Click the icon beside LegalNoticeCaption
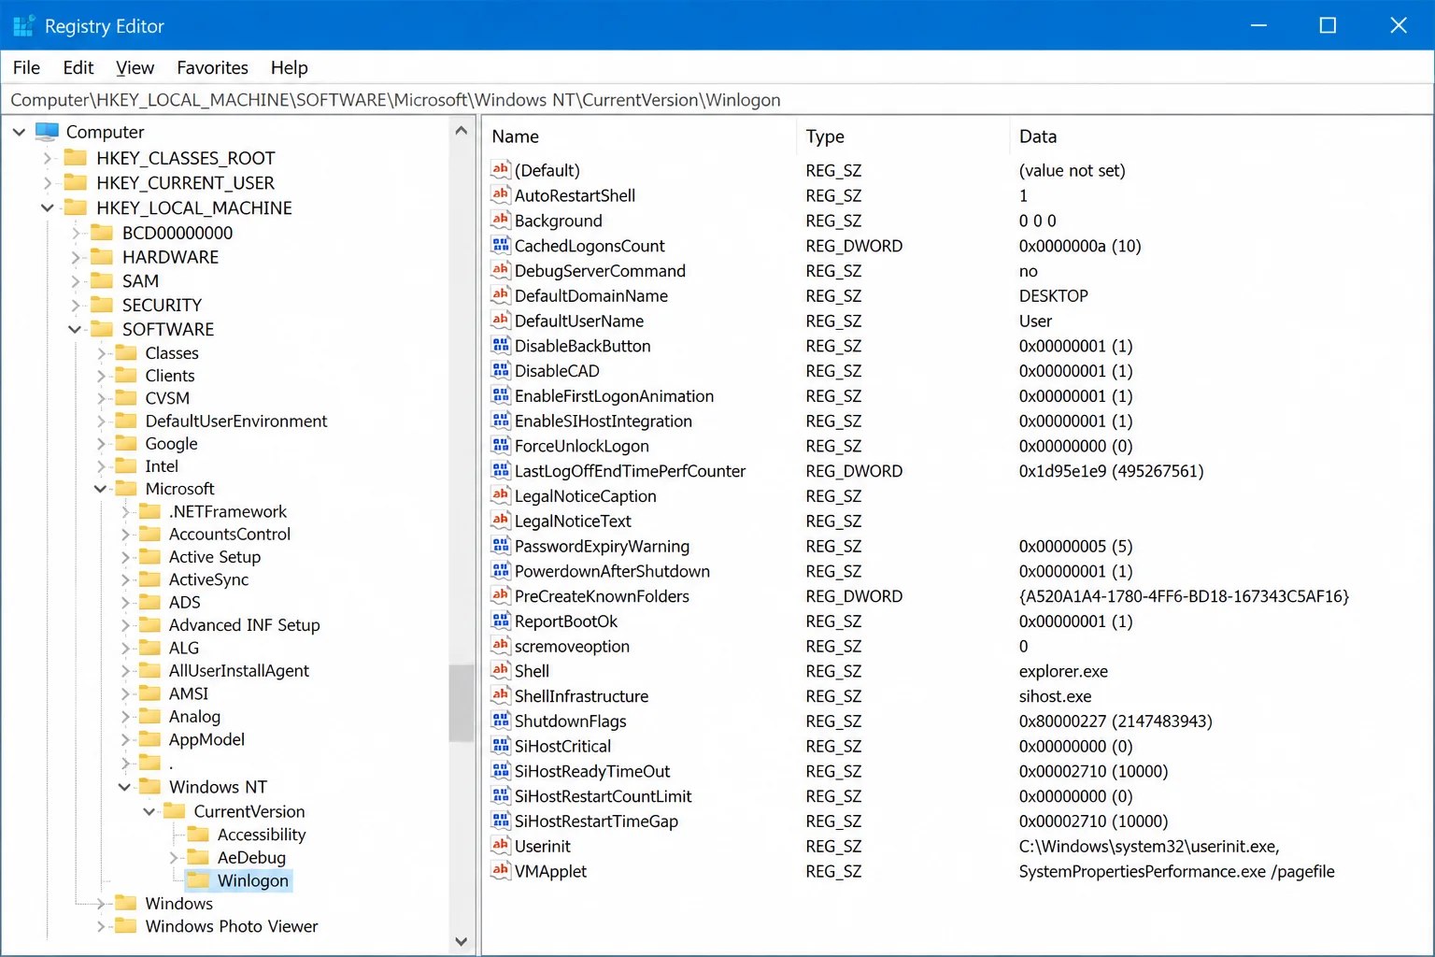The height and width of the screenshot is (957, 1435). [501, 495]
